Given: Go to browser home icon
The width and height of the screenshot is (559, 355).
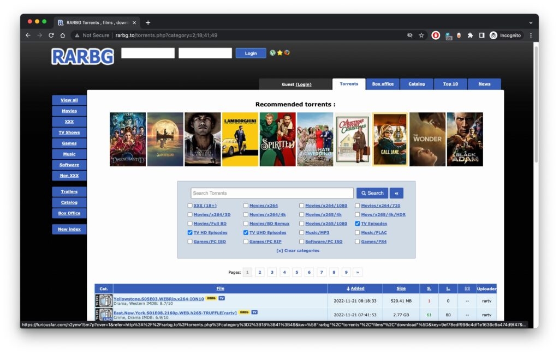Looking at the screenshot, I should coord(62,35).
